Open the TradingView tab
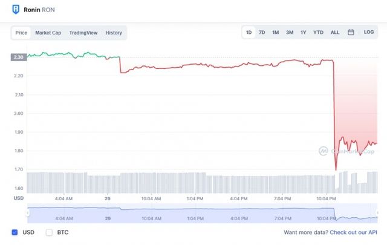 click(x=83, y=33)
